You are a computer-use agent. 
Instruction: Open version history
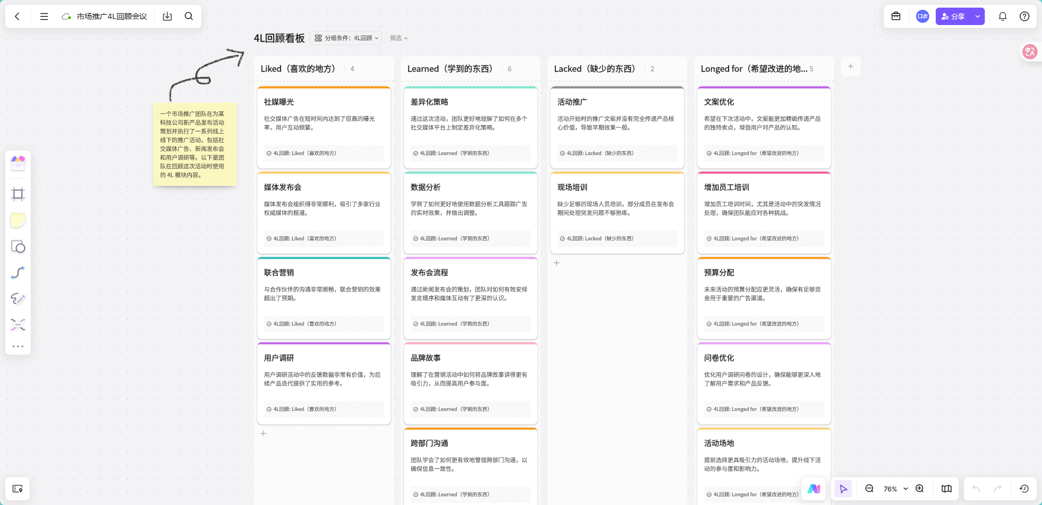pos(1024,489)
